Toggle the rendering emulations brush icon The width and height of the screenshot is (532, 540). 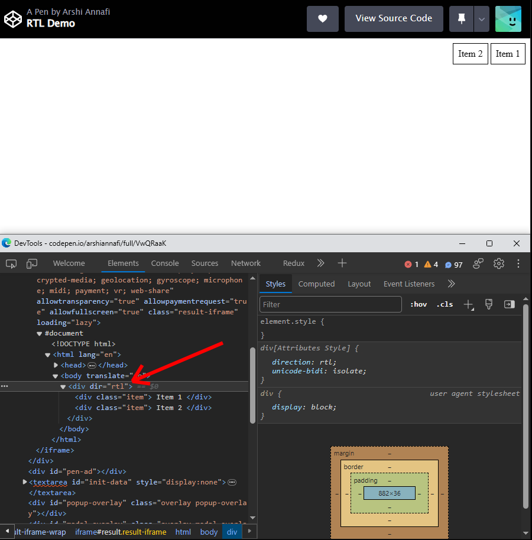coord(489,304)
